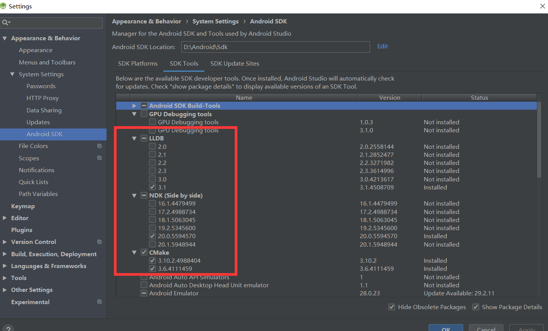This screenshot has height=331, width=548.
Task: Open help with the question mark button
Action: click(x=8, y=328)
